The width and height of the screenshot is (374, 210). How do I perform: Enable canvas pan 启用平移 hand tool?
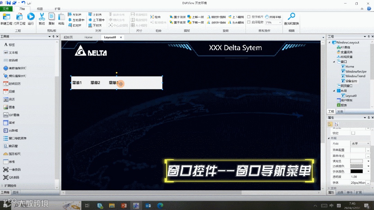(x=273, y=17)
